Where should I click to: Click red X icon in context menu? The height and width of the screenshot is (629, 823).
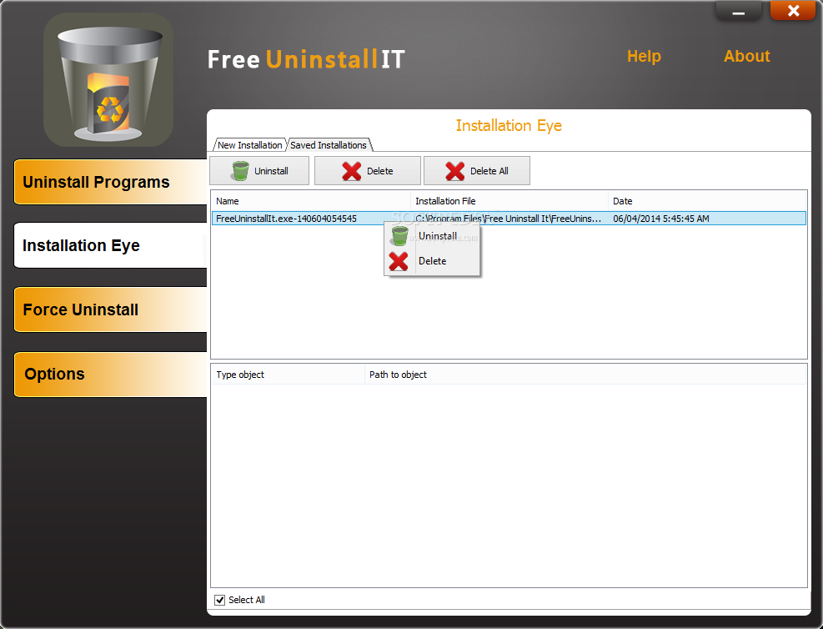pos(399,261)
